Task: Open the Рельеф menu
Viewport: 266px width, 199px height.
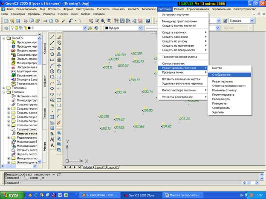Action: 179,9
